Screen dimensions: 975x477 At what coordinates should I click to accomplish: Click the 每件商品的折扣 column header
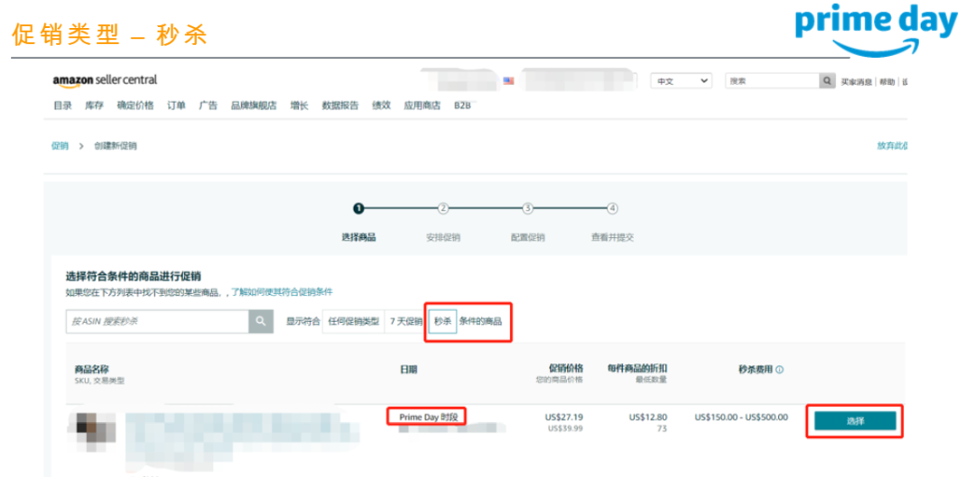tap(637, 368)
